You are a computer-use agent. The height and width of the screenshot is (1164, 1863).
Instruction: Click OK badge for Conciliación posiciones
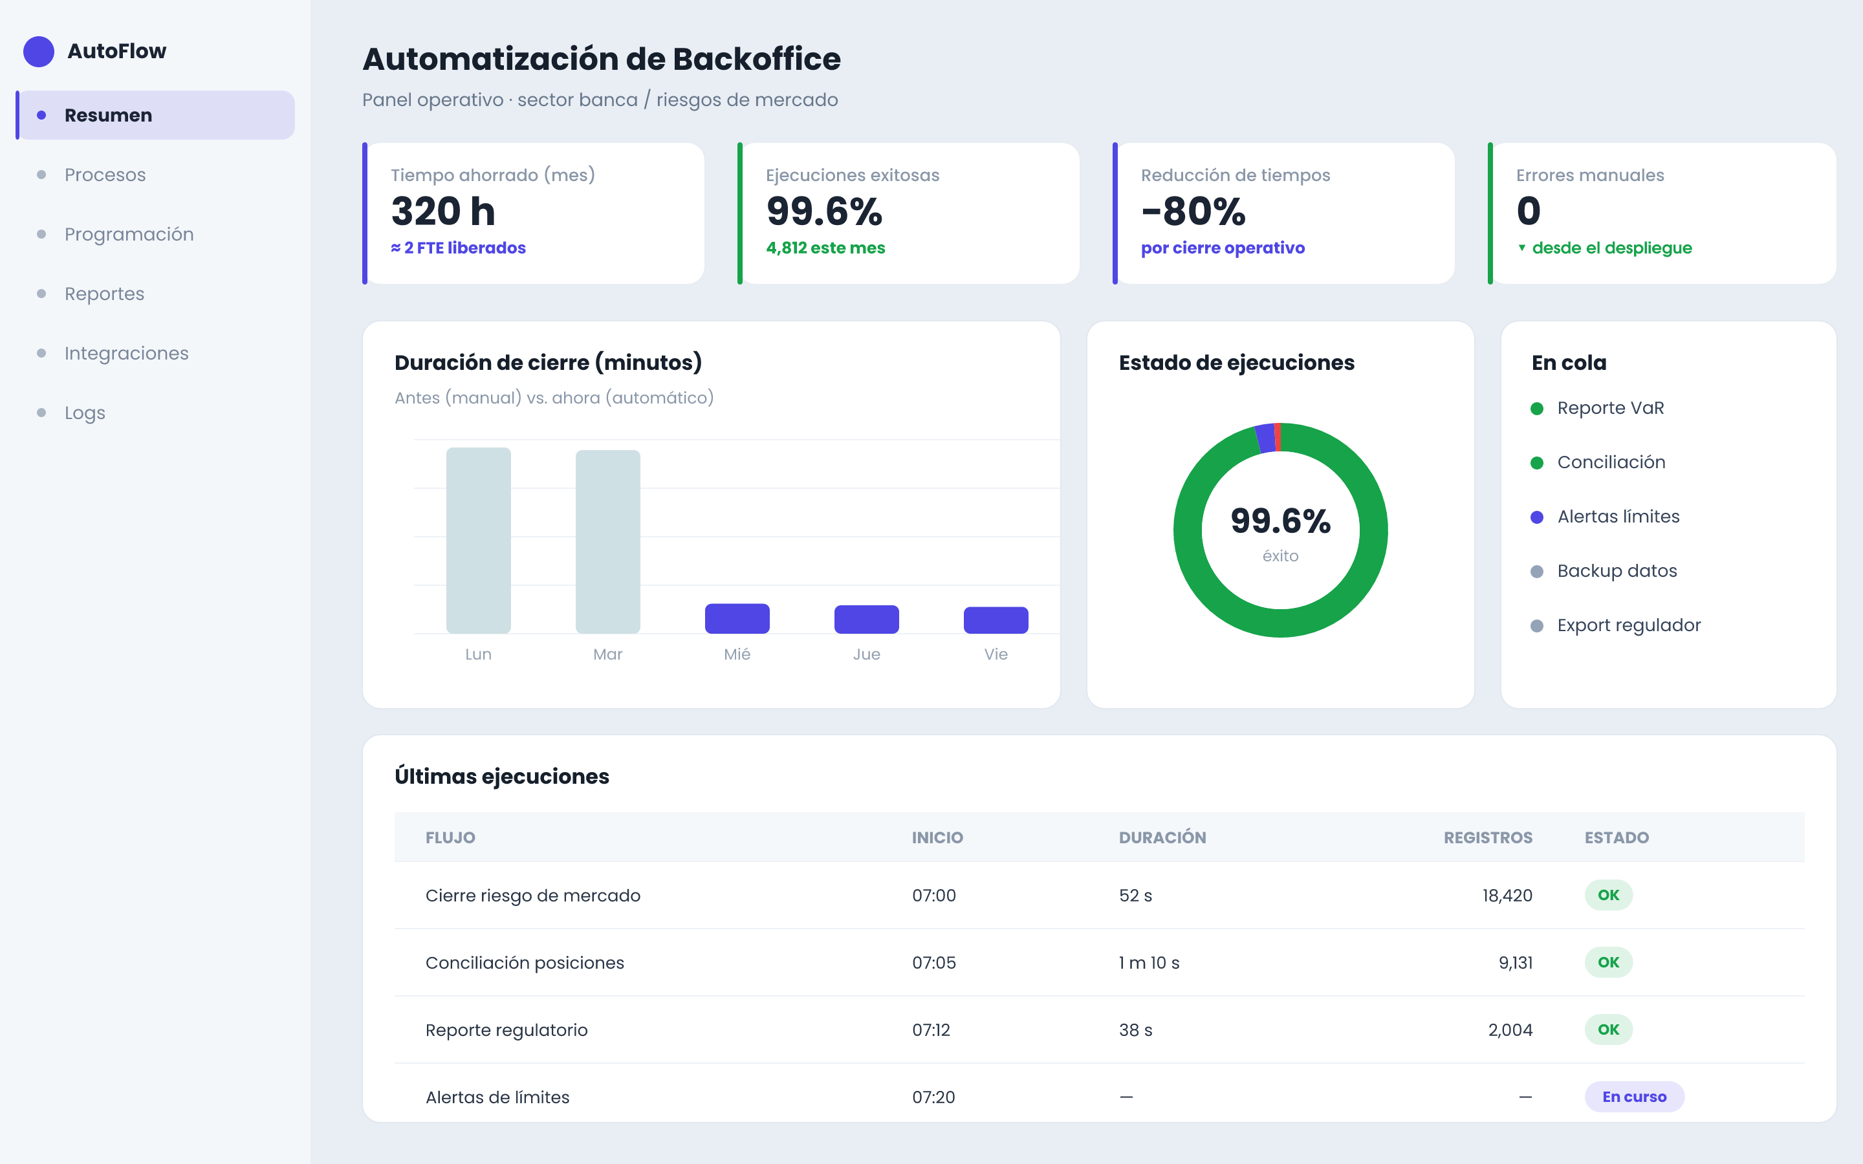(x=1608, y=962)
